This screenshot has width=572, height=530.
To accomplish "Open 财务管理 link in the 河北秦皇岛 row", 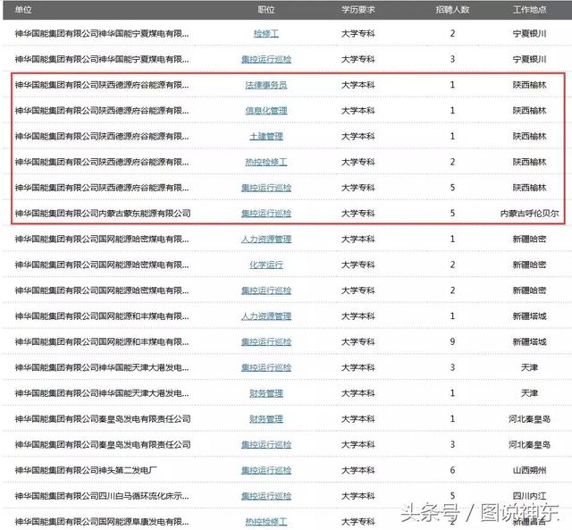I will pos(266,419).
